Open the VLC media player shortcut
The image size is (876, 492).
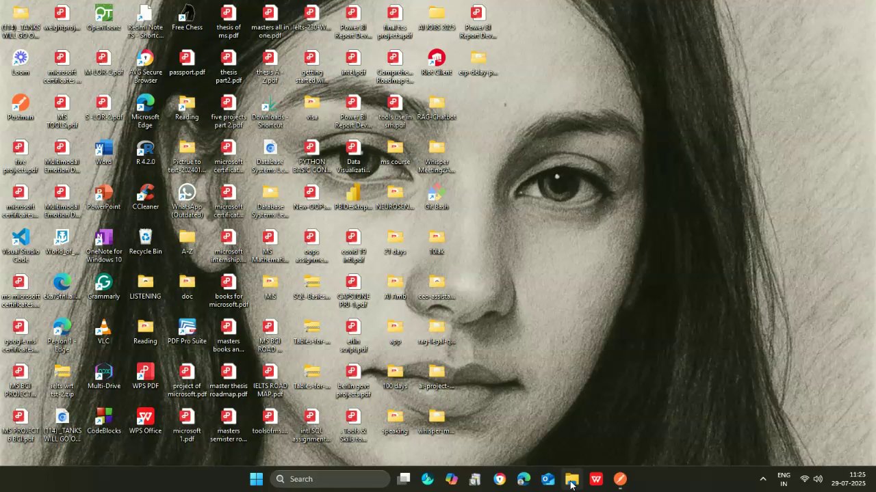[103, 328]
